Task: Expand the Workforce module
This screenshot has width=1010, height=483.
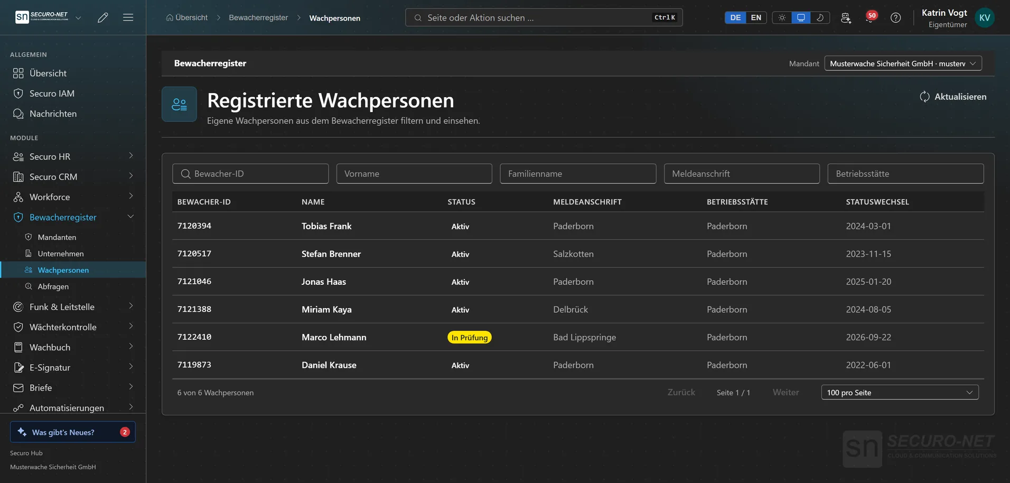Action: pos(73,197)
